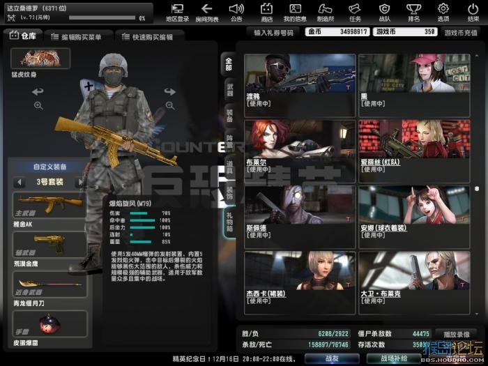This screenshot has width=488, height=366.
Task: Open the 选项 options gear icon
Action: coord(443,13)
